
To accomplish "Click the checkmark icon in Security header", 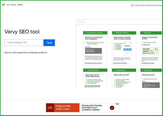I will click(x=142, y=33).
